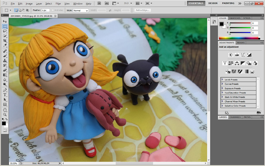Switch to the Swatches tab
The image size is (265, 166).
(235, 18)
